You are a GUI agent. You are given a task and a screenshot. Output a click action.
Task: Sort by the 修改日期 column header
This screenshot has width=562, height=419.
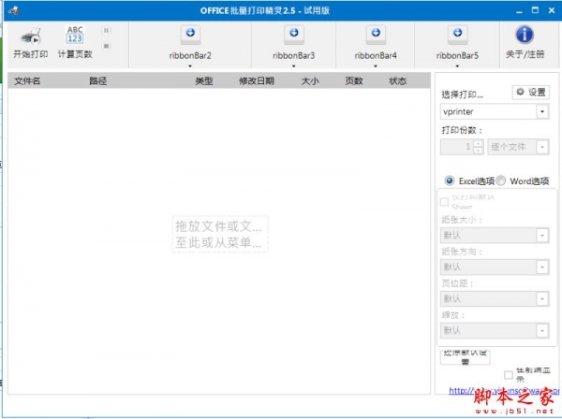[257, 80]
